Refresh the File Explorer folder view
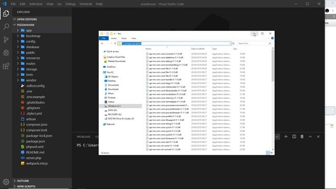This screenshot has width=336, height=189. (x=234, y=44)
